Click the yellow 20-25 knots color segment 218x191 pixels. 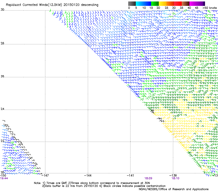point(163,4)
